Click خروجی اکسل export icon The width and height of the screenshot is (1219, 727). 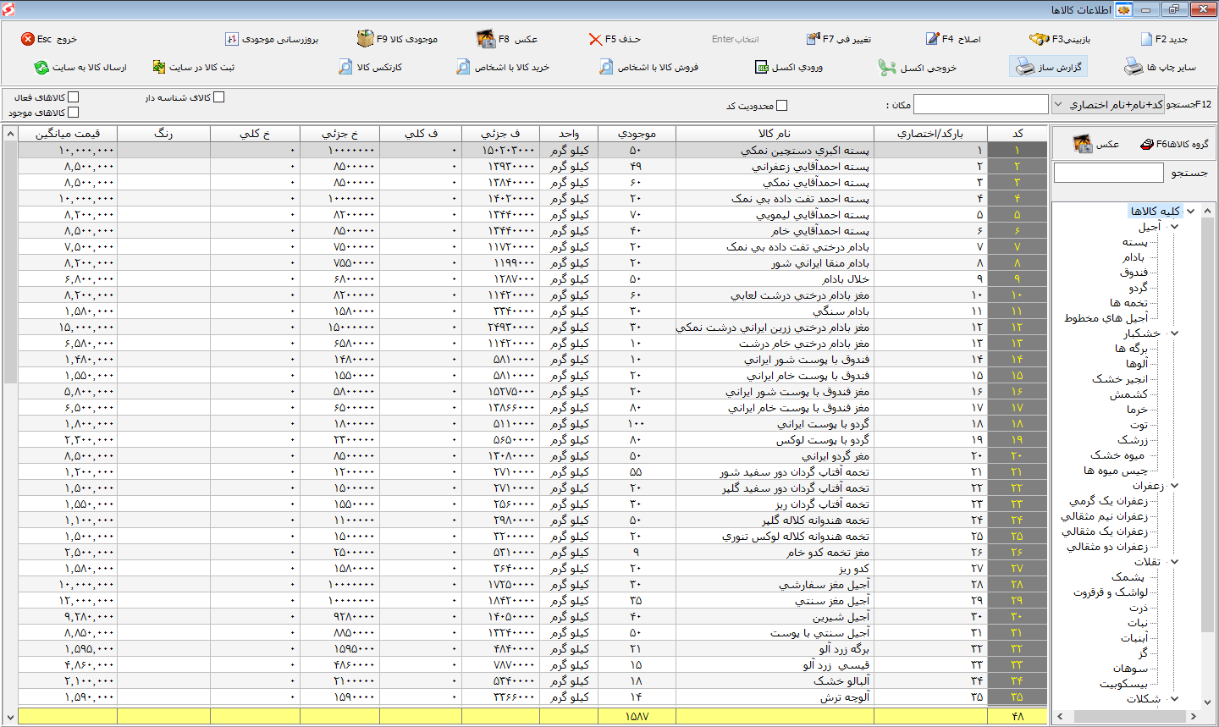(x=887, y=67)
